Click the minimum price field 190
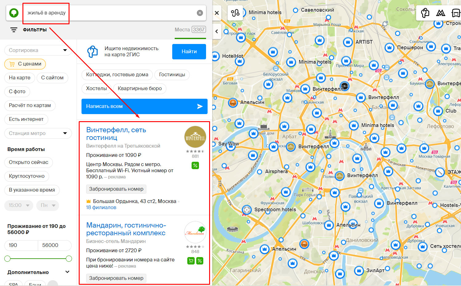Screen dimensions: 461x286 click(21, 245)
